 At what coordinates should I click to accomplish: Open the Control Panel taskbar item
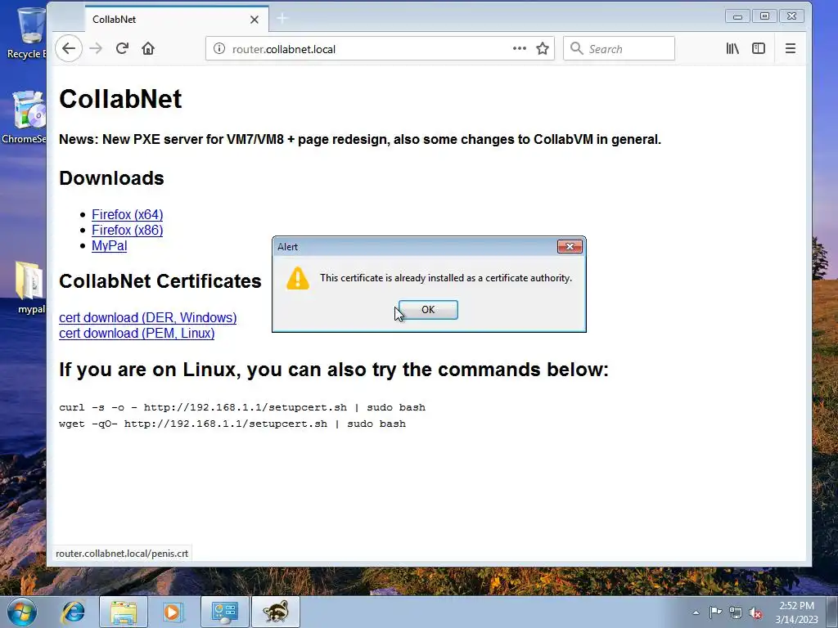(224, 612)
